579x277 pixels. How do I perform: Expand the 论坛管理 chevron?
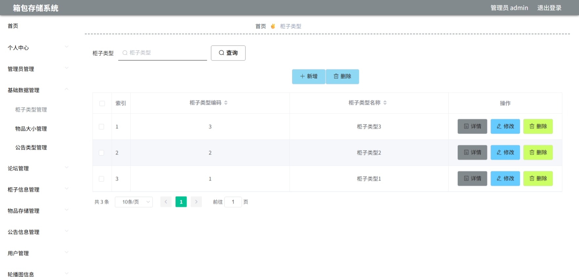pos(67,167)
